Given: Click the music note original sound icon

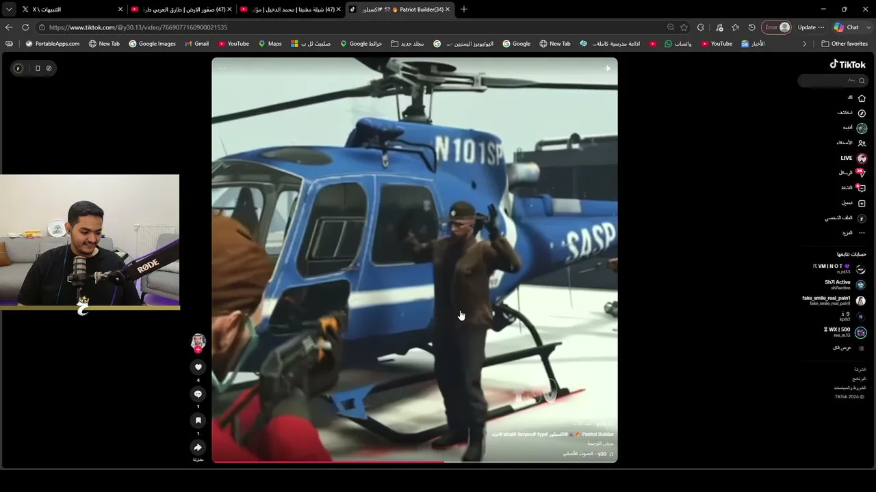Looking at the screenshot, I should [611, 454].
